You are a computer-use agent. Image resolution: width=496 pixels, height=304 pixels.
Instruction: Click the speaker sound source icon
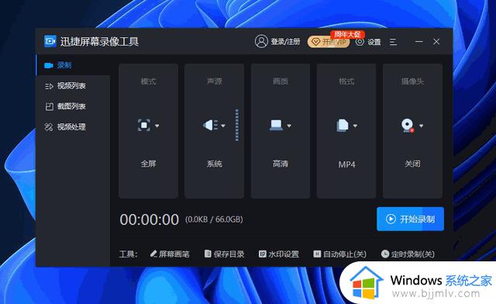point(210,125)
